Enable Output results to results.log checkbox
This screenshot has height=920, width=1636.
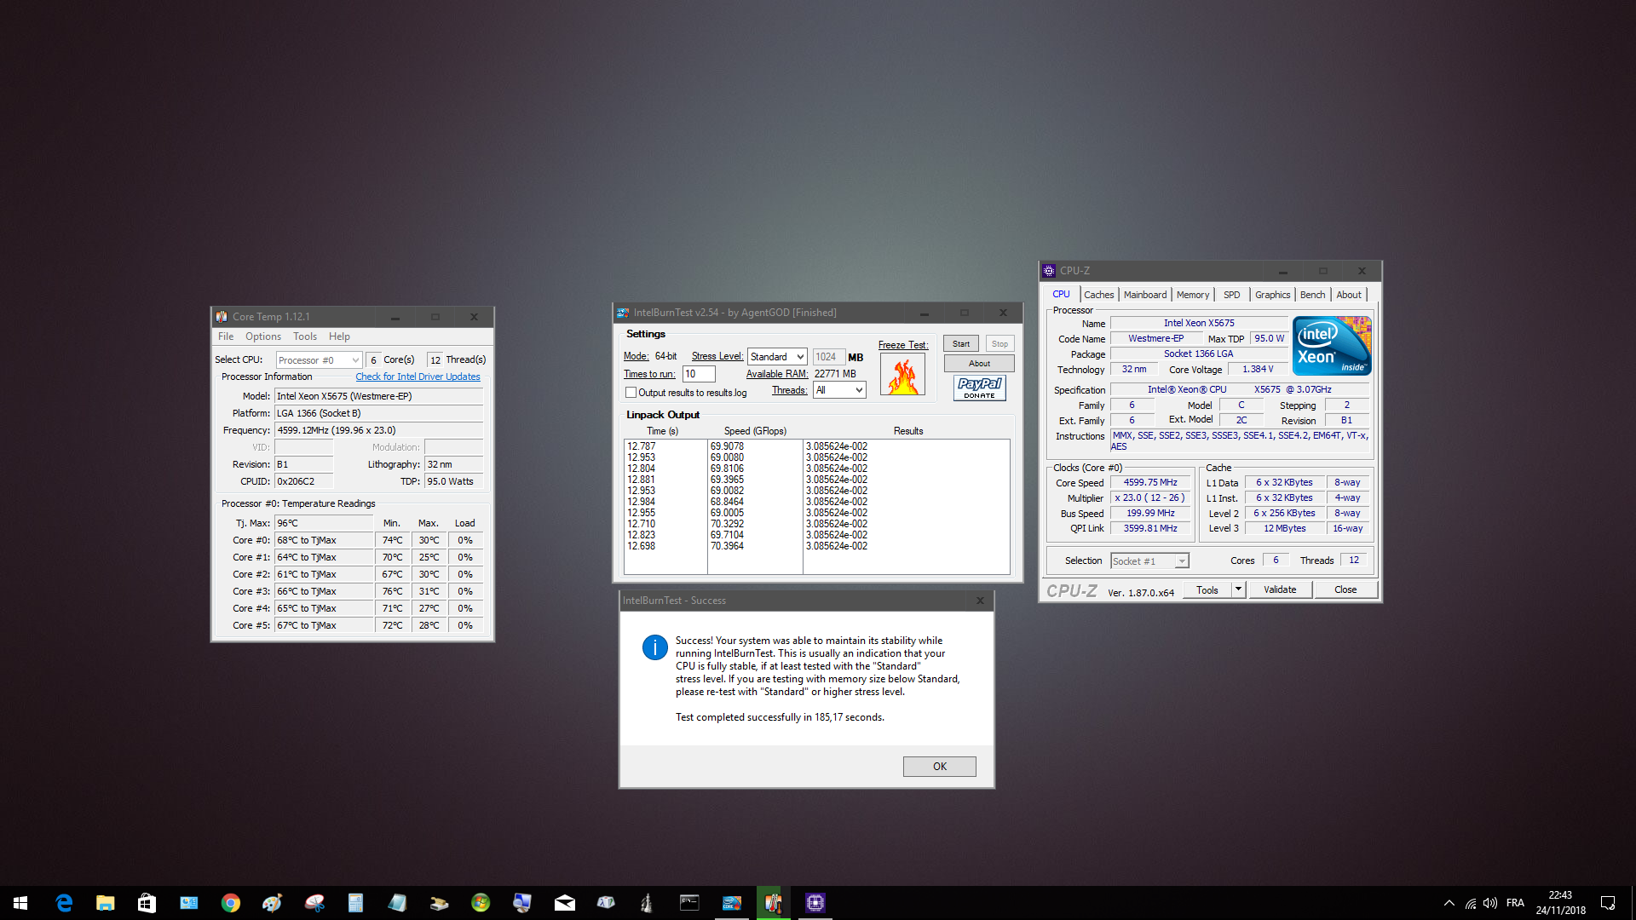point(631,393)
